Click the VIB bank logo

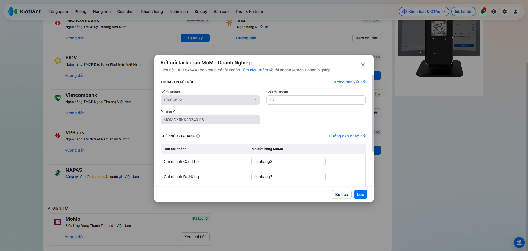point(229,23)
